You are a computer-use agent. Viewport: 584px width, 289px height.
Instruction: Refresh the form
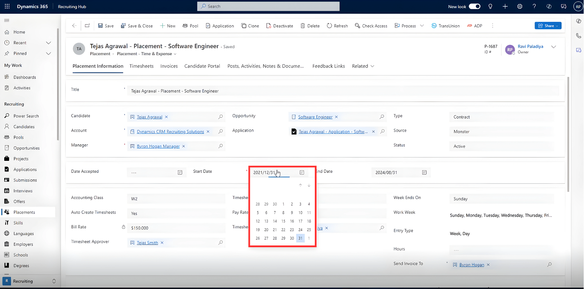(337, 26)
